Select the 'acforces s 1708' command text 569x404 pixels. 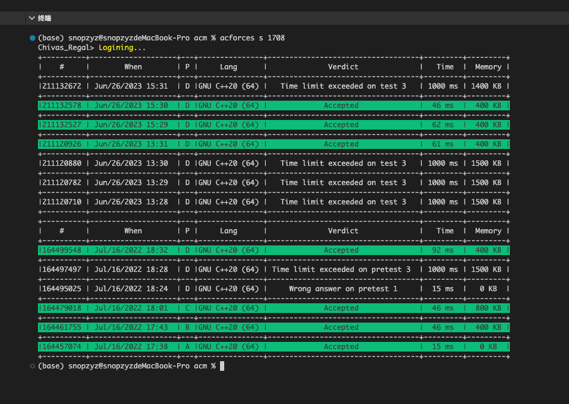(x=252, y=38)
